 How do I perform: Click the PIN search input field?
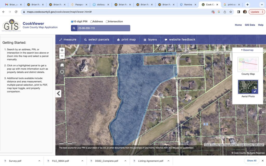[x=103, y=28]
